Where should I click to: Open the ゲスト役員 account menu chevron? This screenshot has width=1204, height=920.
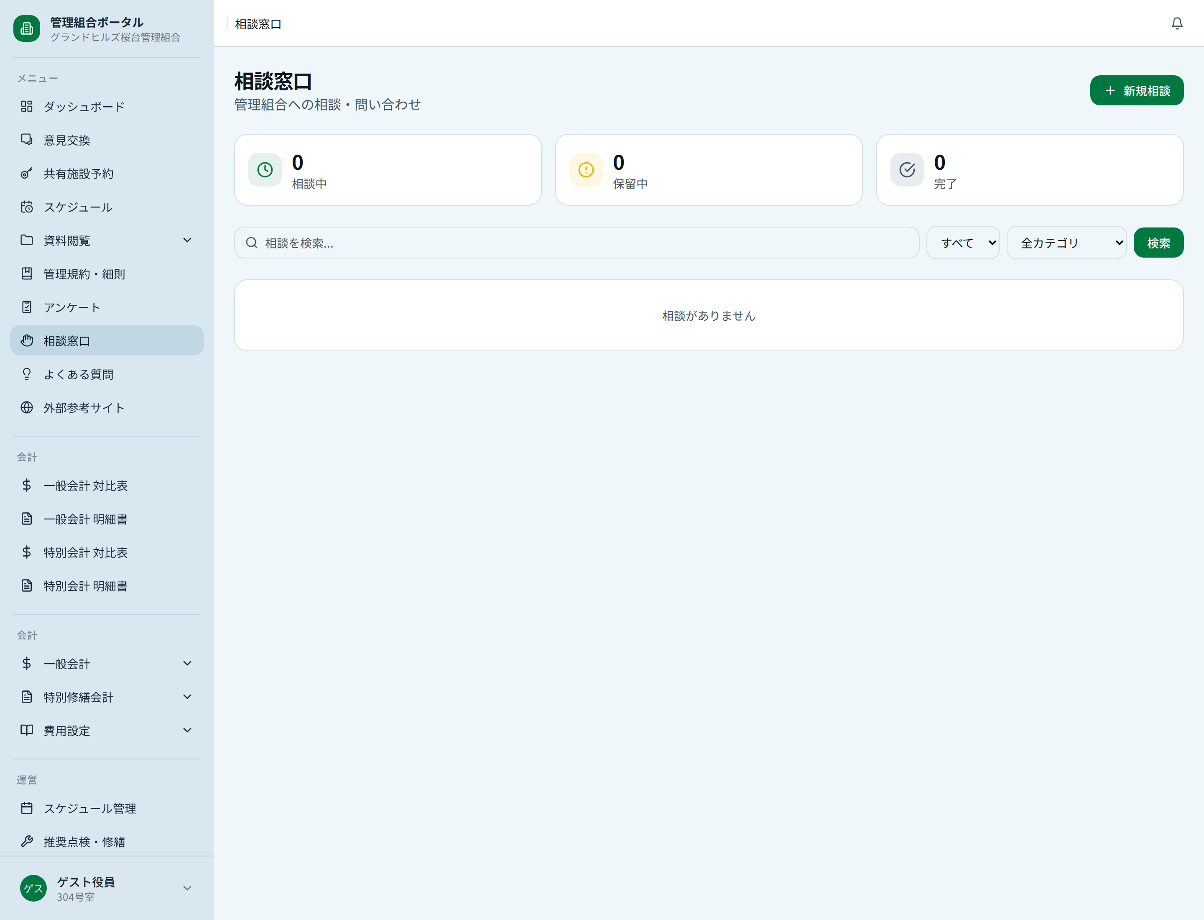(187, 888)
